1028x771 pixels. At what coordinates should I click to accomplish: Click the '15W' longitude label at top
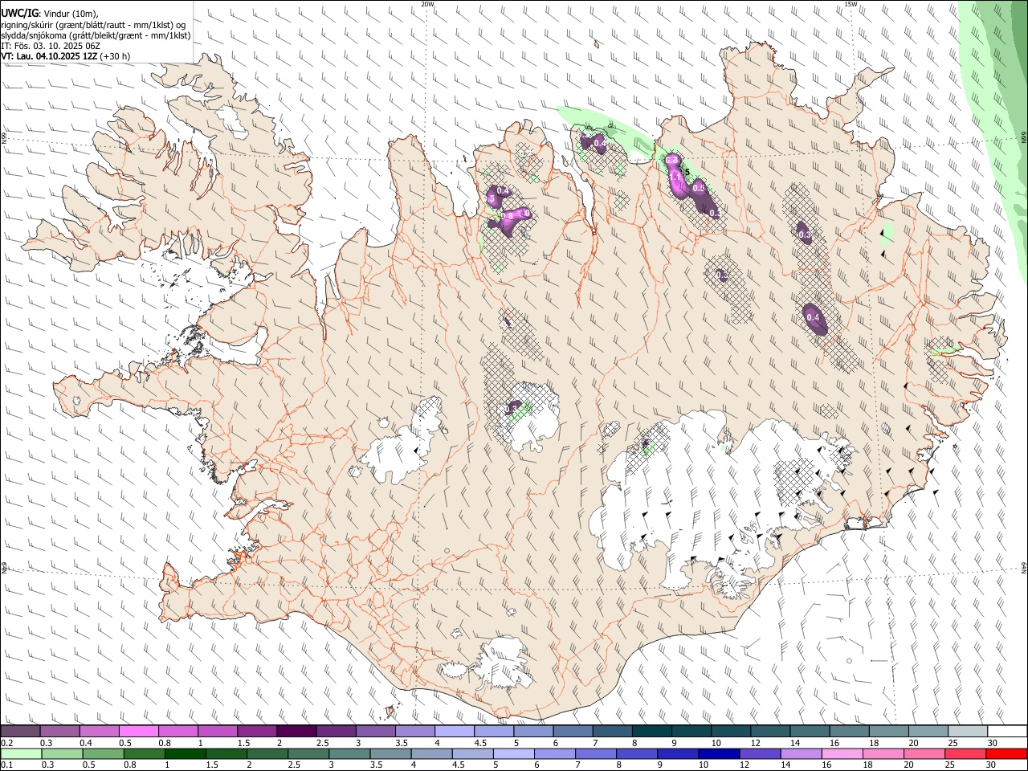click(x=851, y=4)
